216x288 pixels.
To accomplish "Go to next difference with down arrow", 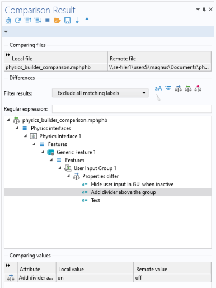I will (77, 20).
